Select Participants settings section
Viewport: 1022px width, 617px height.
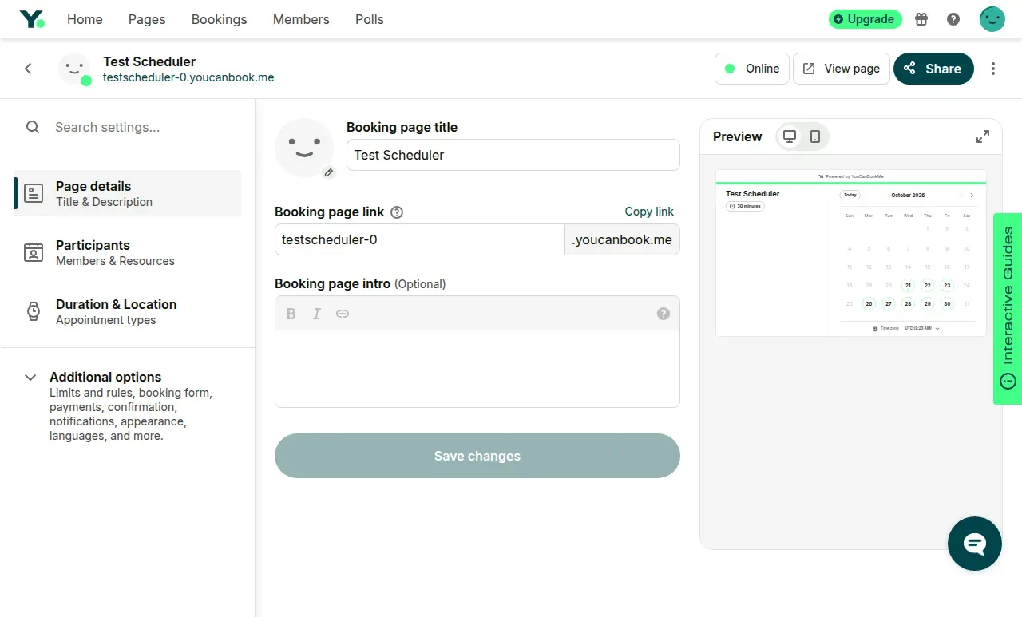128,252
